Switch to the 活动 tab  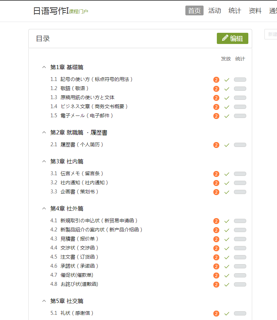pyautogui.click(x=214, y=11)
